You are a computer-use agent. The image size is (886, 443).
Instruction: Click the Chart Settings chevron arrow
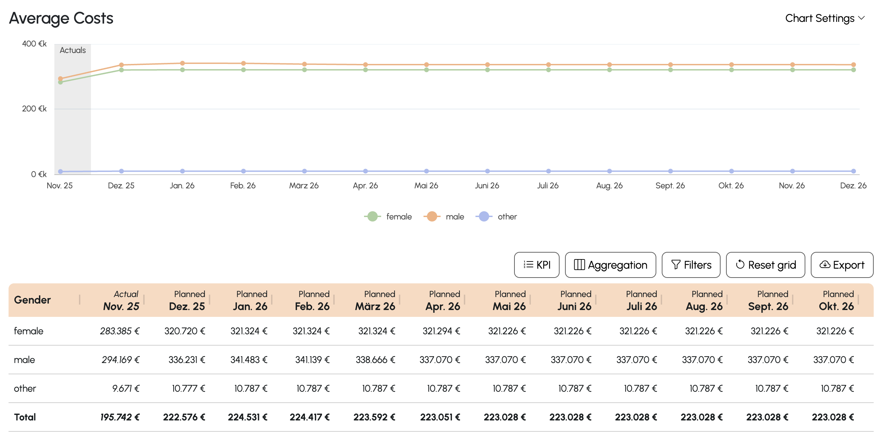[862, 18]
